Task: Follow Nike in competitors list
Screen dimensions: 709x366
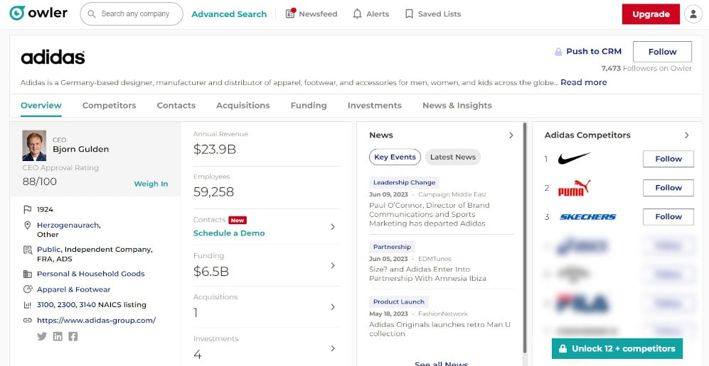Action: 668,159
